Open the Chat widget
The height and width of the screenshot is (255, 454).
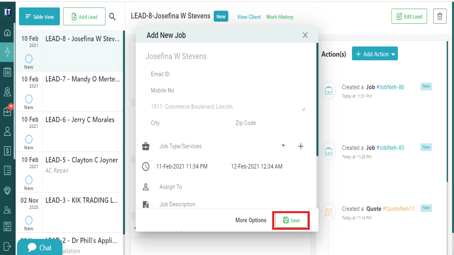pos(40,248)
